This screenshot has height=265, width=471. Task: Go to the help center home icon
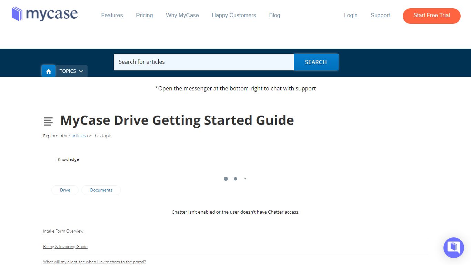tap(49, 71)
